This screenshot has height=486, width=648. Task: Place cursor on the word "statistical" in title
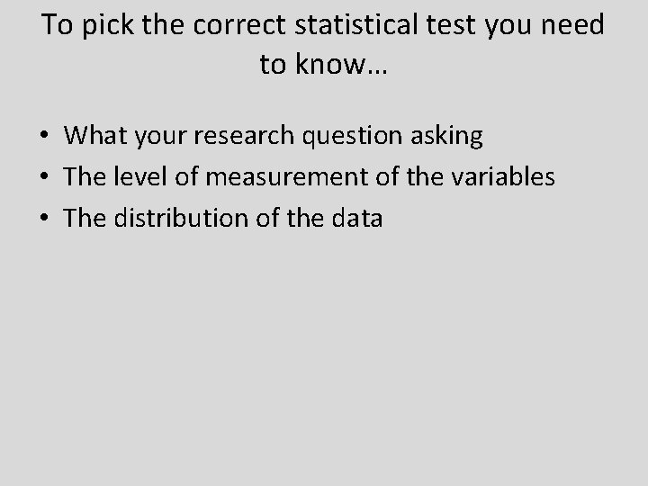coord(356,24)
